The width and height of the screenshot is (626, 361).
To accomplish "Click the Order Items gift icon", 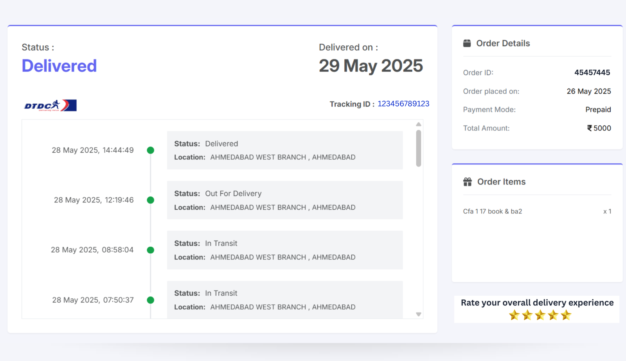I will click(467, 182).
